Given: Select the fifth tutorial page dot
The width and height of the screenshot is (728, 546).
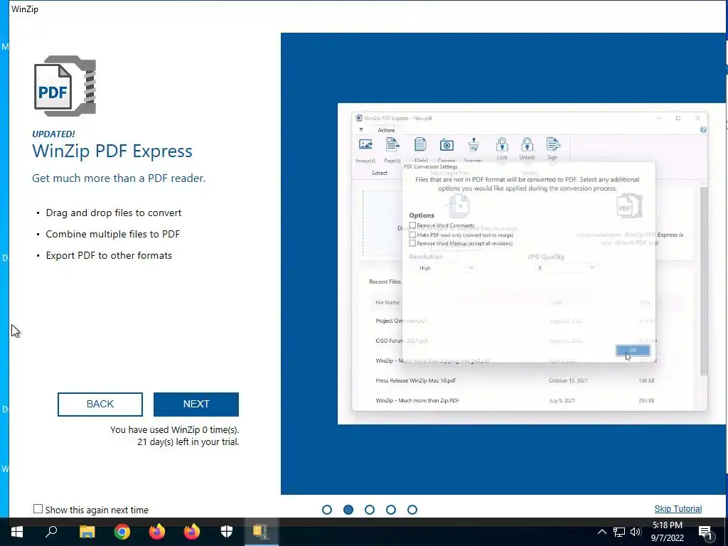Looking at the screenshot, I should (x=412, y=510).
